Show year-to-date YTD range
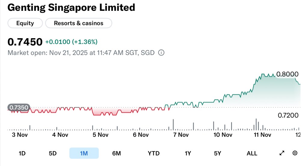The image size is (308, 166). 154,153
